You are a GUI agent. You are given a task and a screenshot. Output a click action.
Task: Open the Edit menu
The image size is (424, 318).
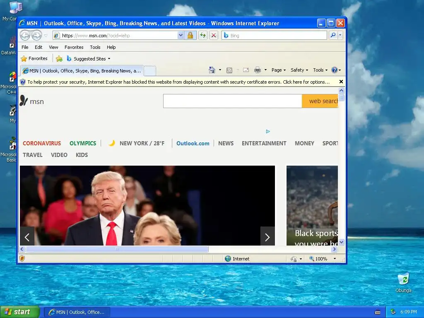[39, 47]
